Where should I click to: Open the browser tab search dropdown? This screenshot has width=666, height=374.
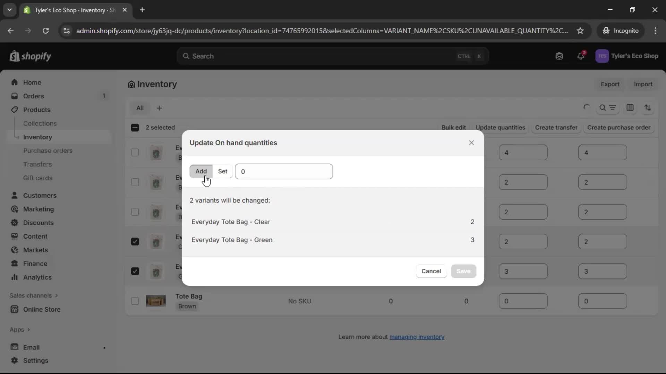point(10,10)
